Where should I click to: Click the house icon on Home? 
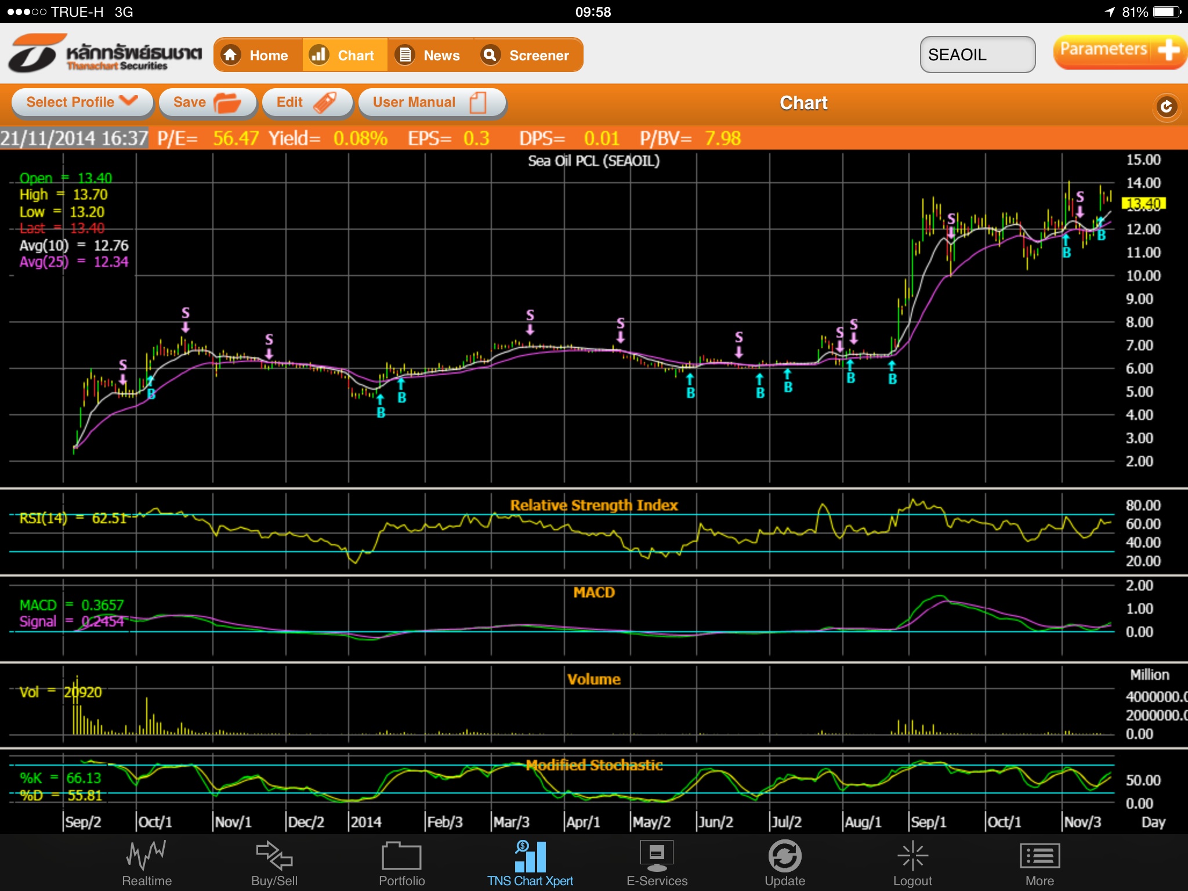point(231,55)
